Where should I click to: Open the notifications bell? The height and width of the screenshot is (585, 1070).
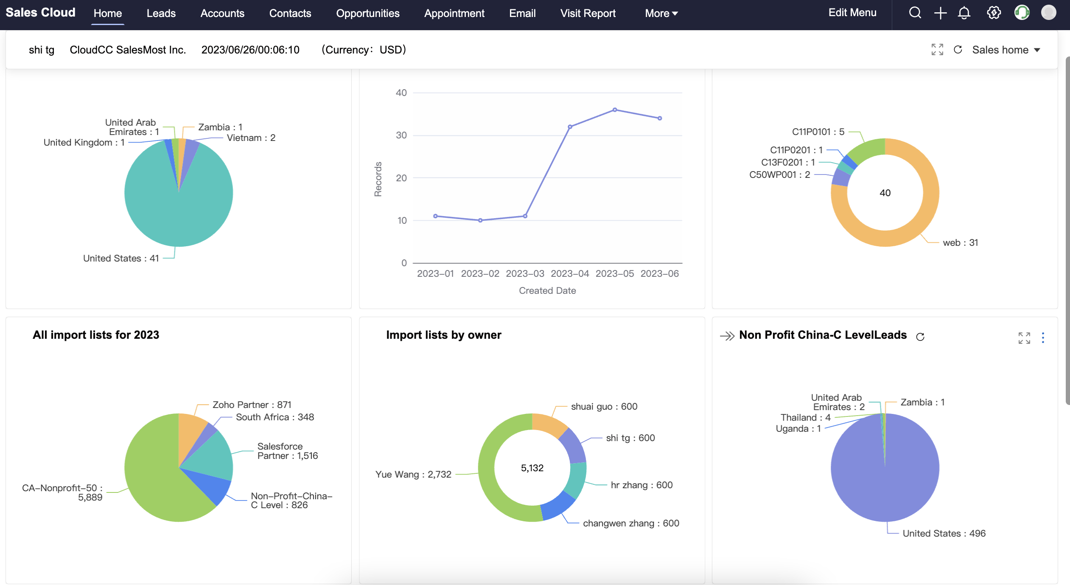(x=964, y=13)
